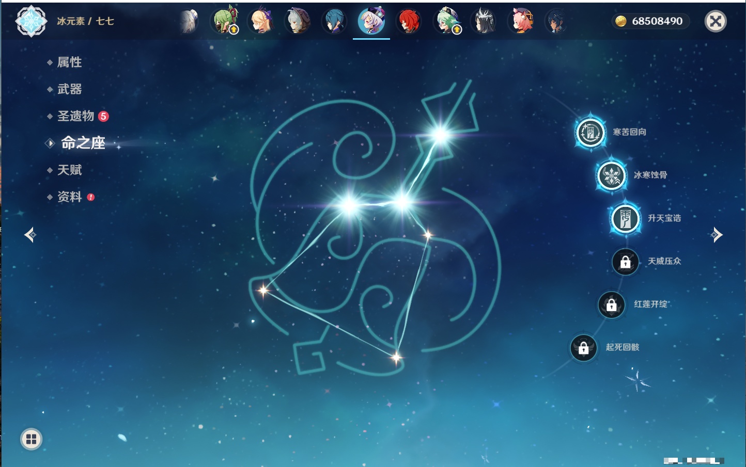Click the Mora balance 68508490
Screen dimensions: 746x467
[657, 21]
